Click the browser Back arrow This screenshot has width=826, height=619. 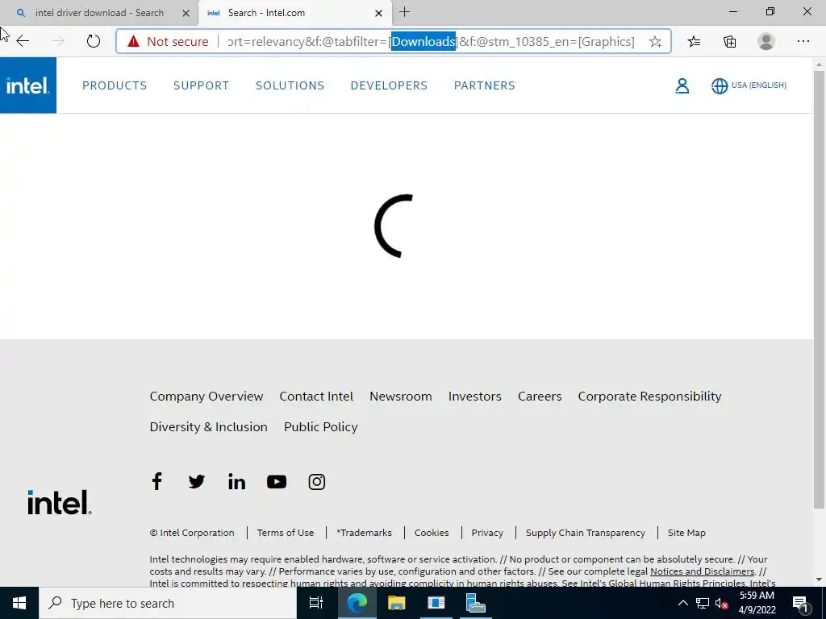[23, 41]
